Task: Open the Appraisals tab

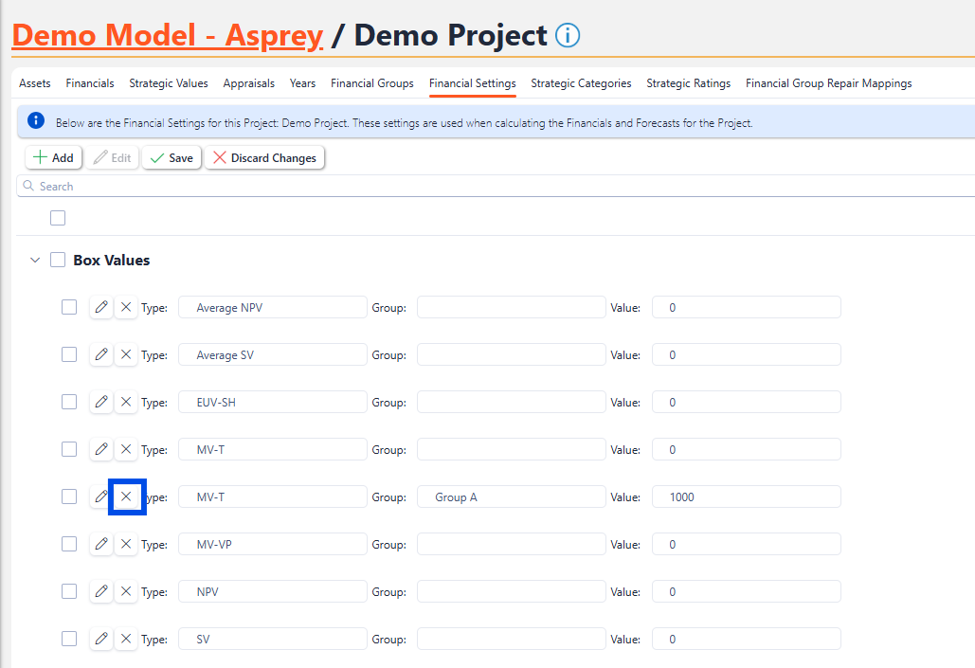Action: point(248,83)
